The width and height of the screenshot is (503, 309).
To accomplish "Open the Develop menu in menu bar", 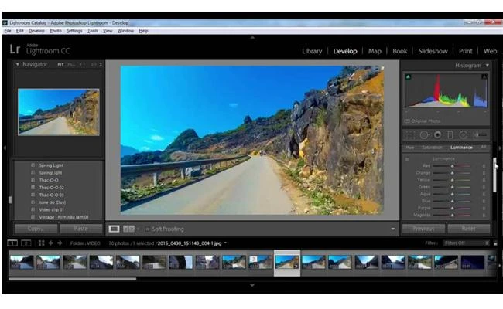I will pos(36,31).
